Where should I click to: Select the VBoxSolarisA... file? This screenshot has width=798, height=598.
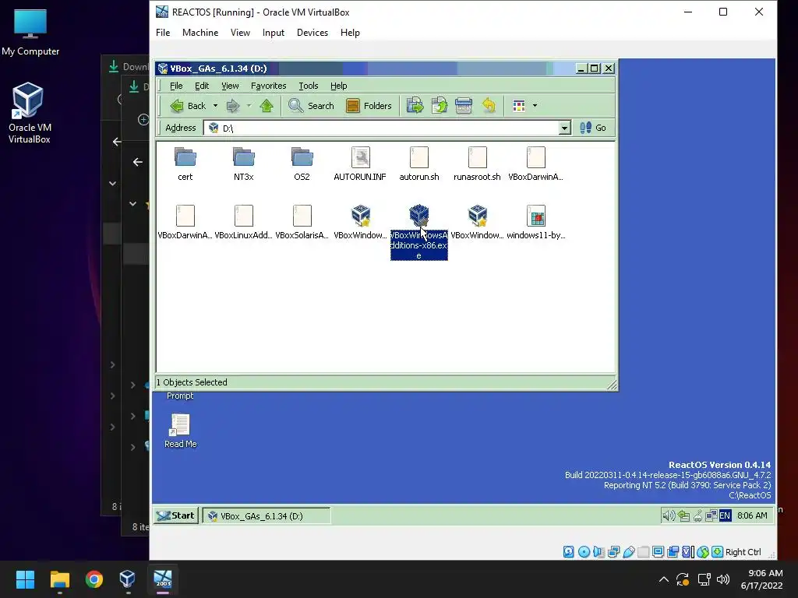(302, 222)
